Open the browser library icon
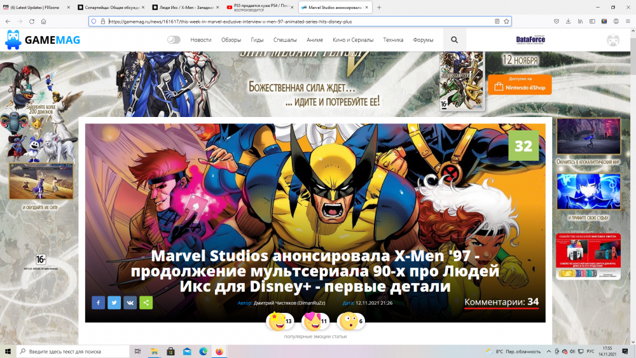 click(581, 22)
